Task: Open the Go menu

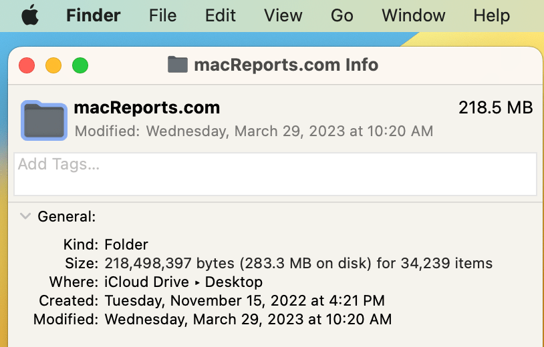Action: pyautogui.click(x=342, y=15)
